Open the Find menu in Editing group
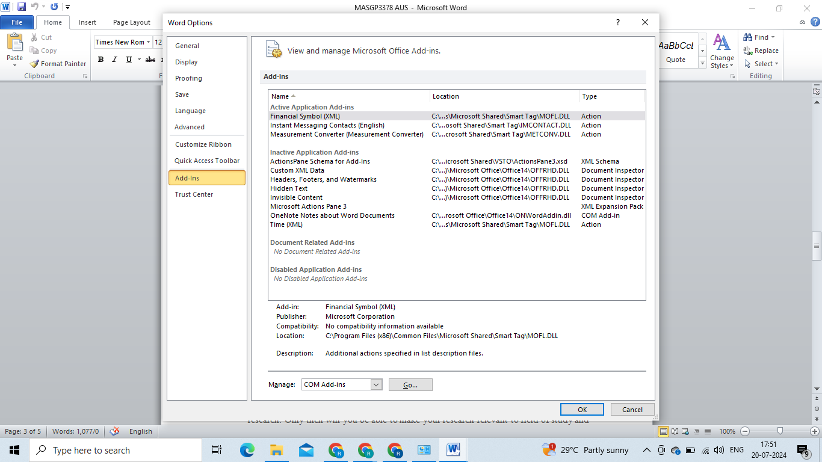The image size is (822, 462). click(760, 37)
